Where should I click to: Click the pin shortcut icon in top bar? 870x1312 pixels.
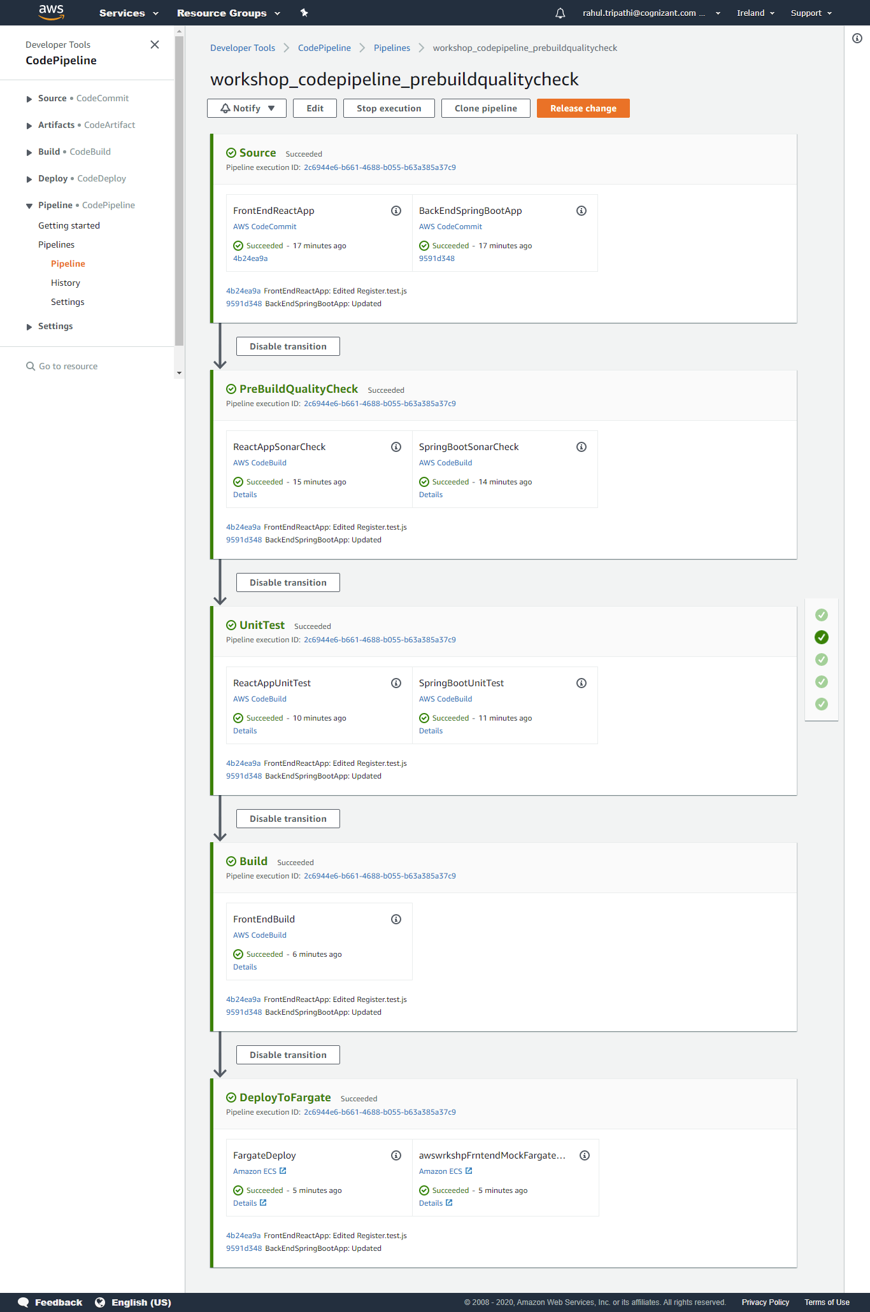304,13
